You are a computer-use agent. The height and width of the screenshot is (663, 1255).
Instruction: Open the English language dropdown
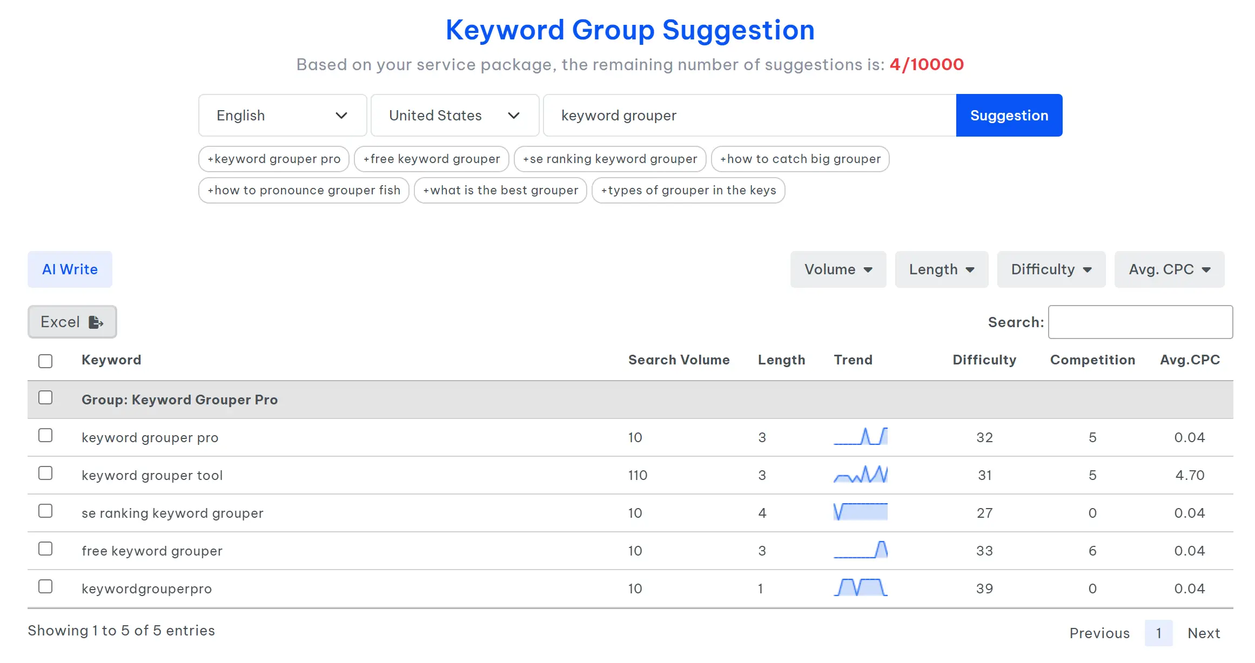point(283,116)
